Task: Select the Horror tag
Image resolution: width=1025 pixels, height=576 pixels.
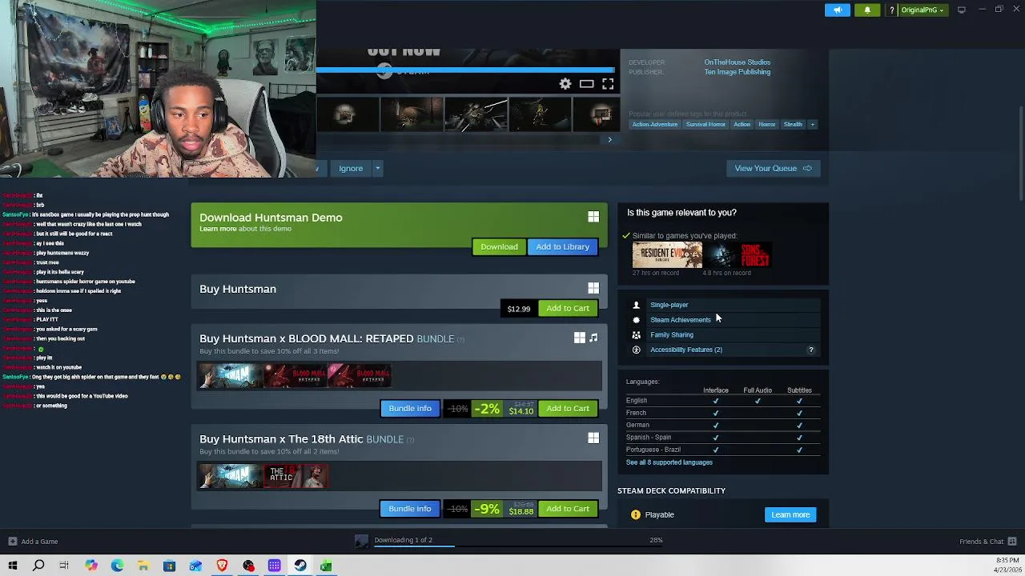Action: (767, 125)
